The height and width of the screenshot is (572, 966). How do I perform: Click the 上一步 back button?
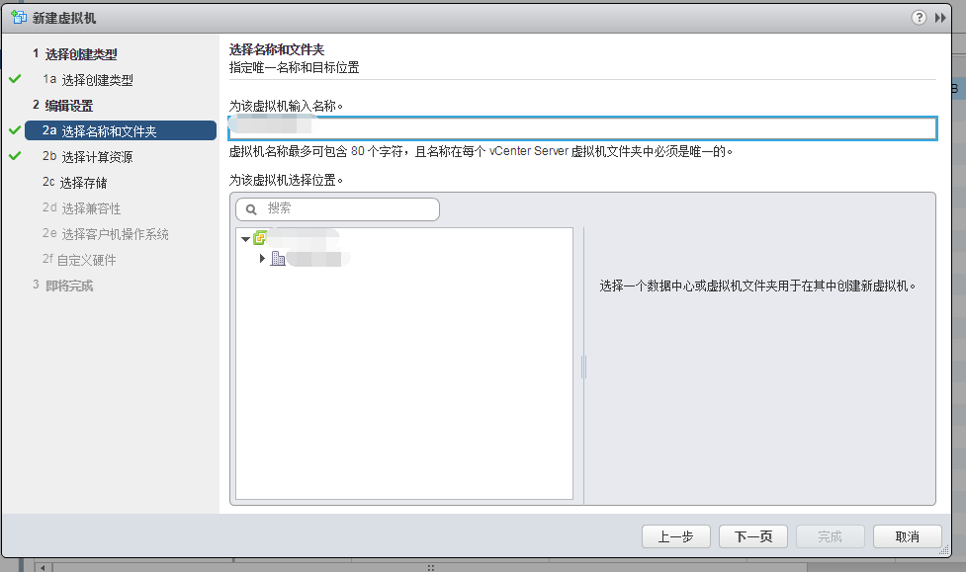coord(676,536)
